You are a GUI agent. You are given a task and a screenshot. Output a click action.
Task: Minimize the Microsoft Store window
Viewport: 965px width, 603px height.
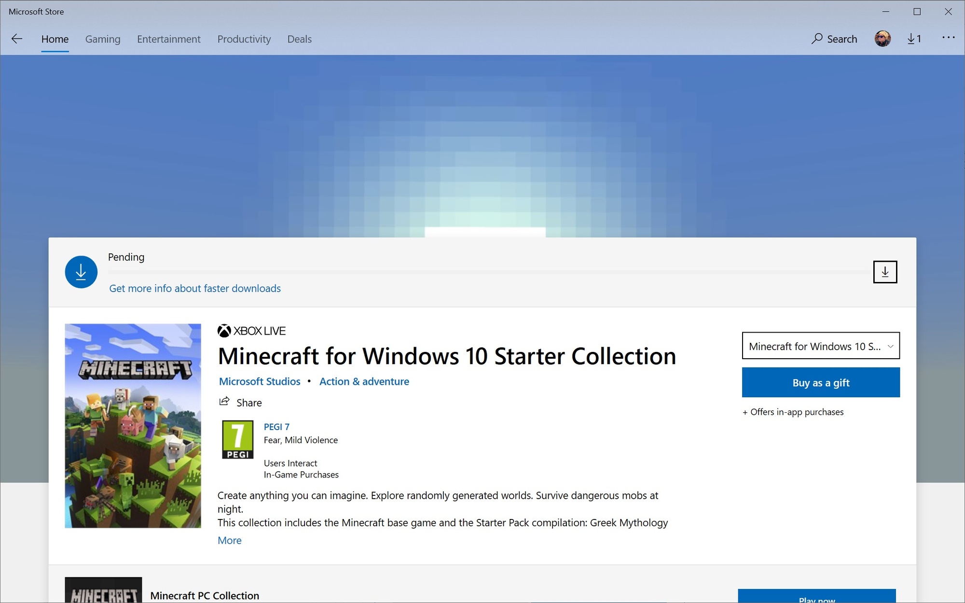[885, 12]
